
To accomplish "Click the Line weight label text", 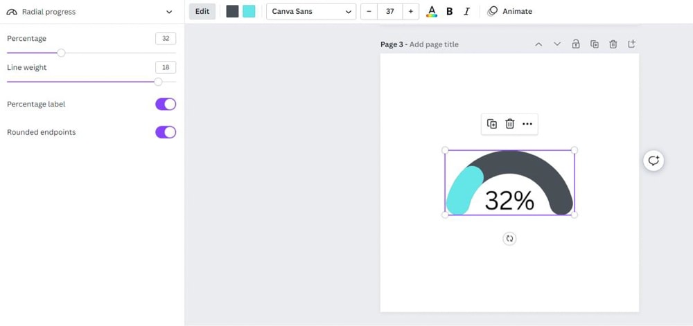I will click(26, 68).
